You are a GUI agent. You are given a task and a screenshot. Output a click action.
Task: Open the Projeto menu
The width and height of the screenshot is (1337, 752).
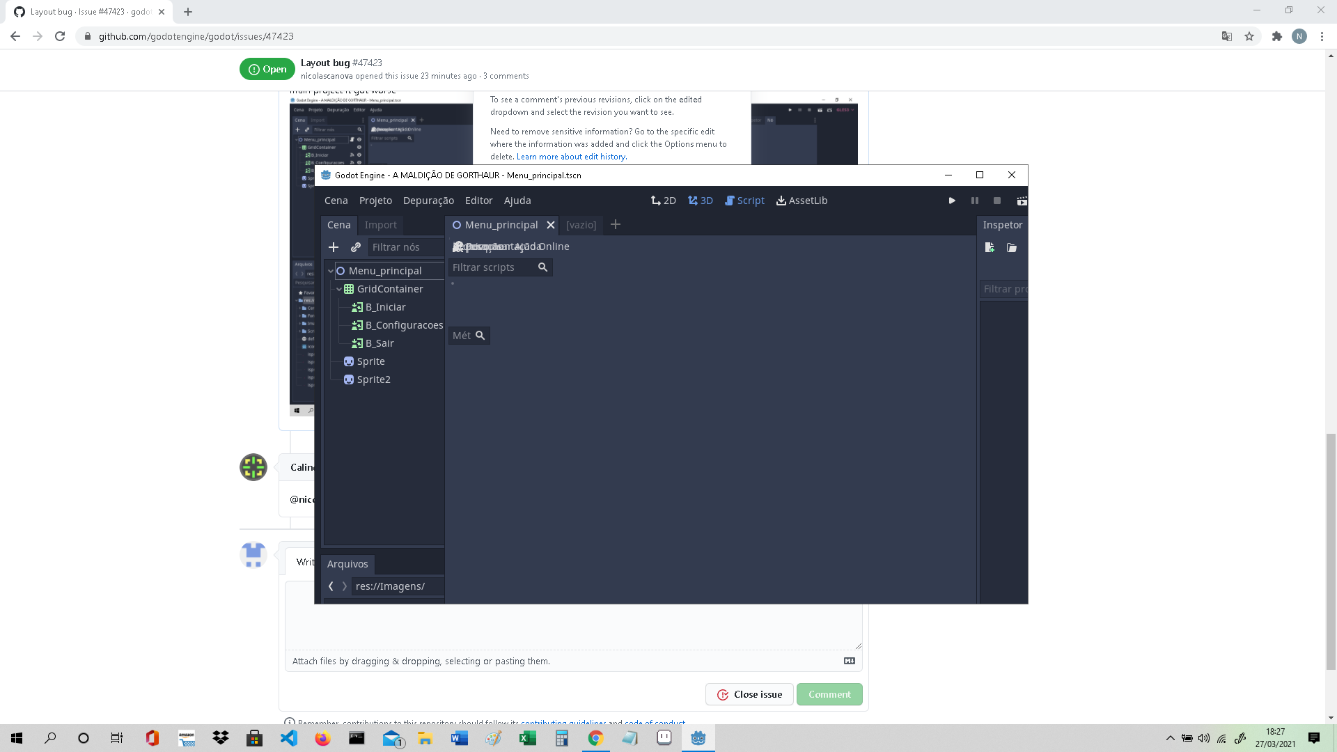point(375,201)
